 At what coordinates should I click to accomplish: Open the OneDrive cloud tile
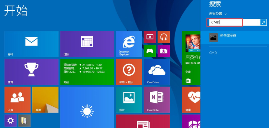coord(157,72)
